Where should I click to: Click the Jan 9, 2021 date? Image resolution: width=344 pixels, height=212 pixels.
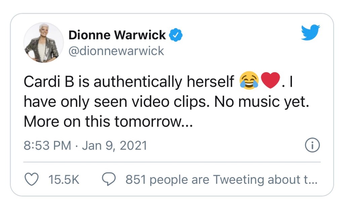(x=115, y=146)
